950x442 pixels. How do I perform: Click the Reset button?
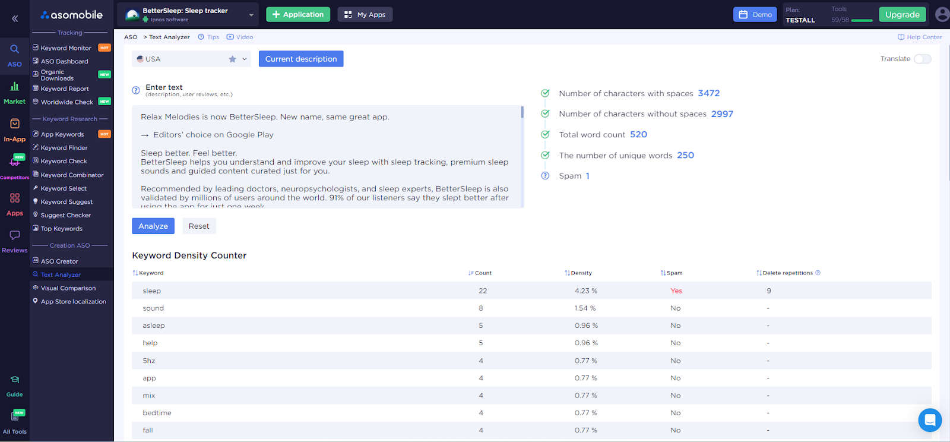[199, 226]
